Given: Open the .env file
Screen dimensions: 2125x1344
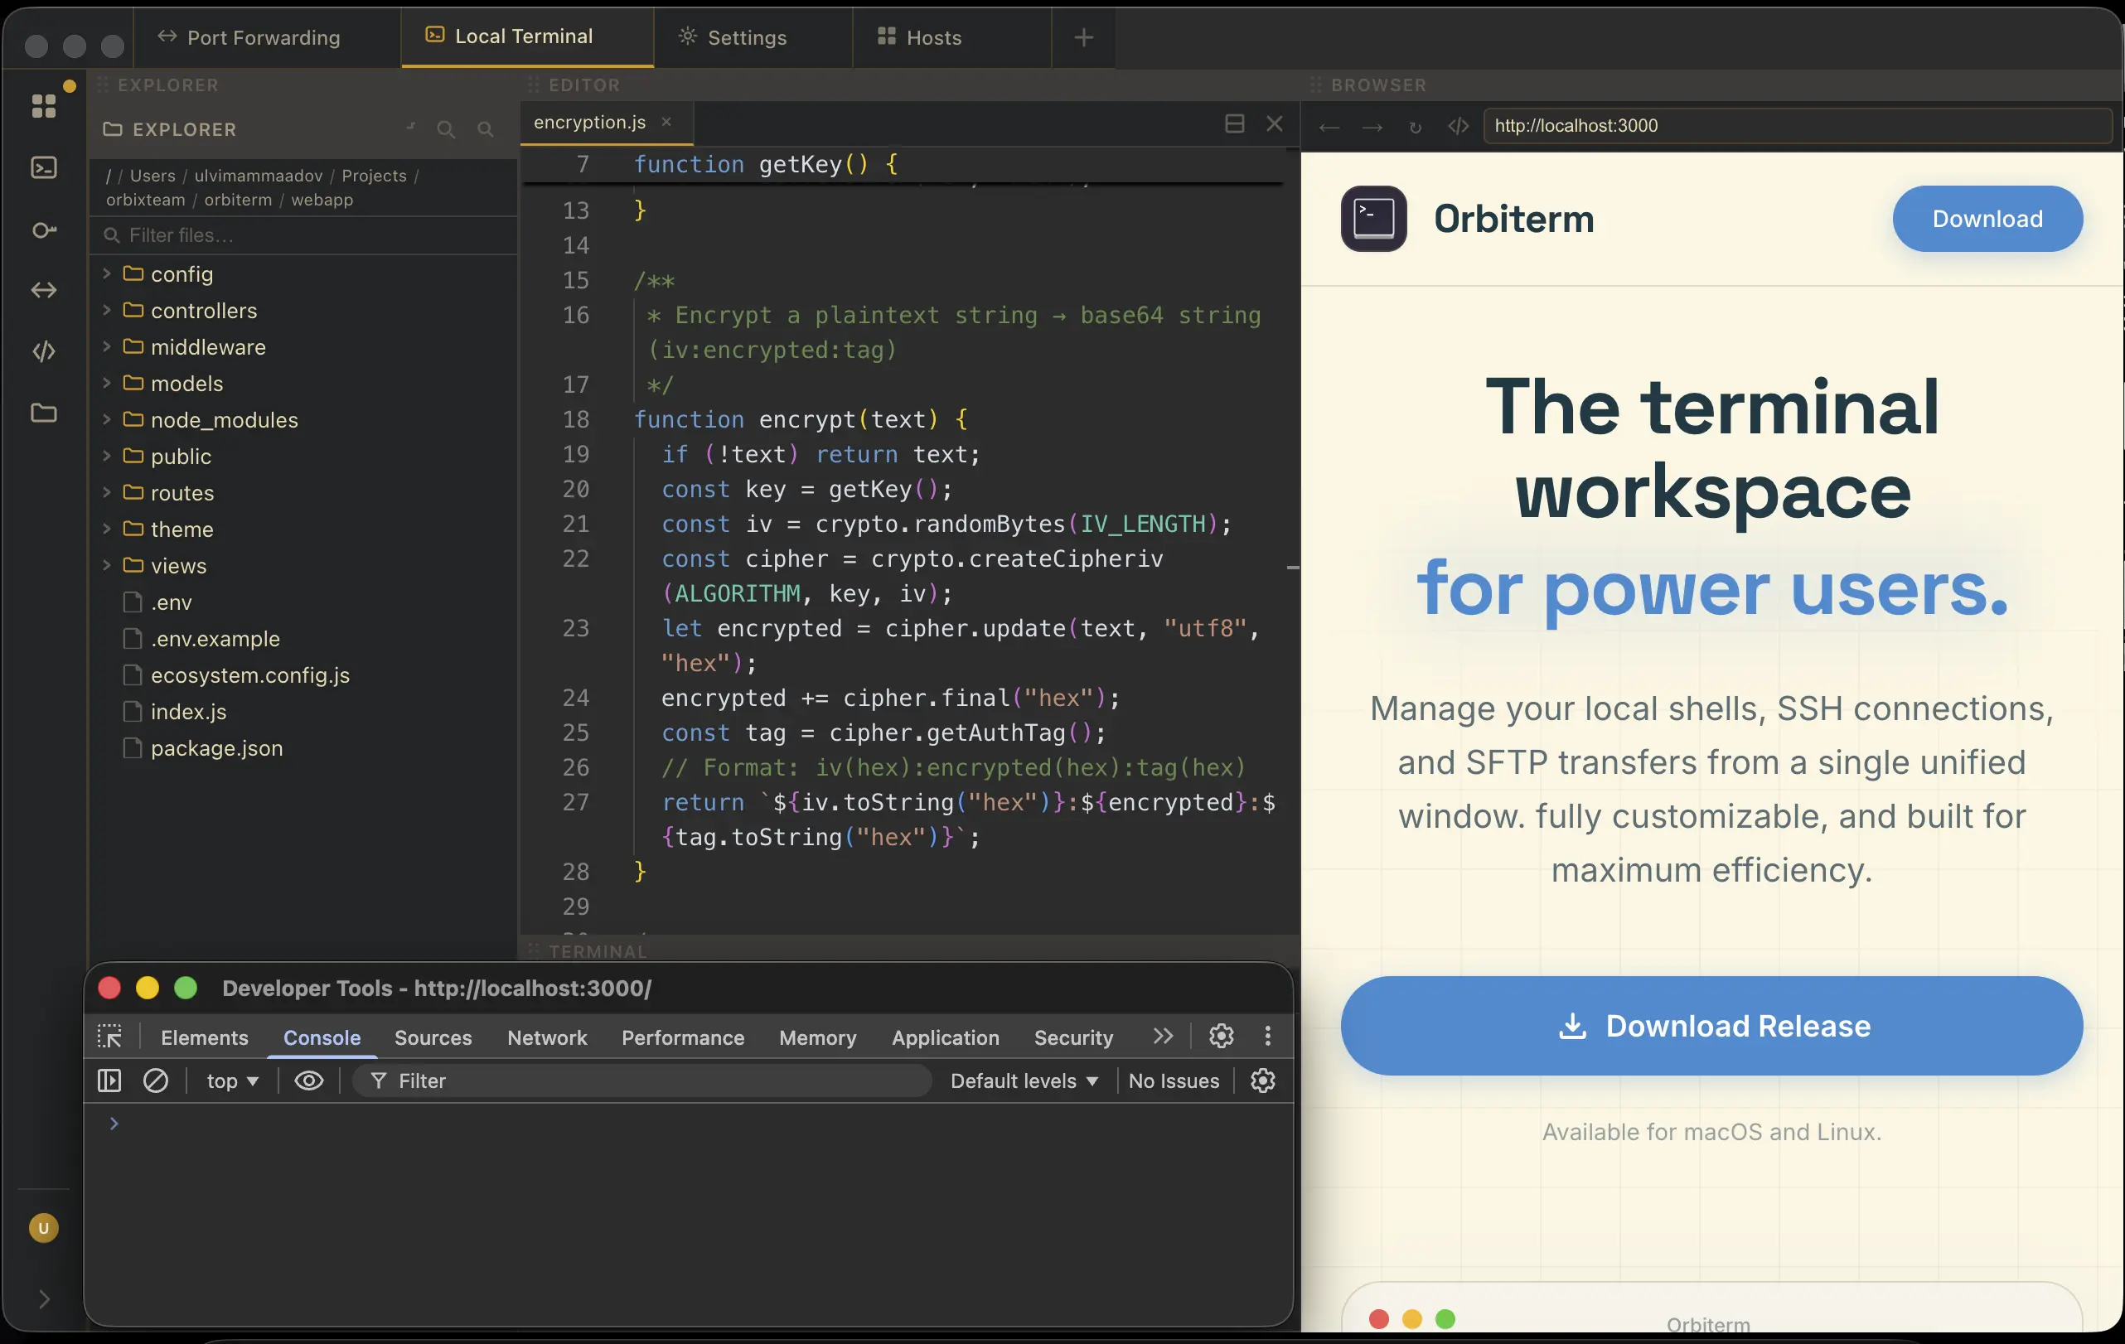Looking at the screenshot, I should tap(303, 602).
